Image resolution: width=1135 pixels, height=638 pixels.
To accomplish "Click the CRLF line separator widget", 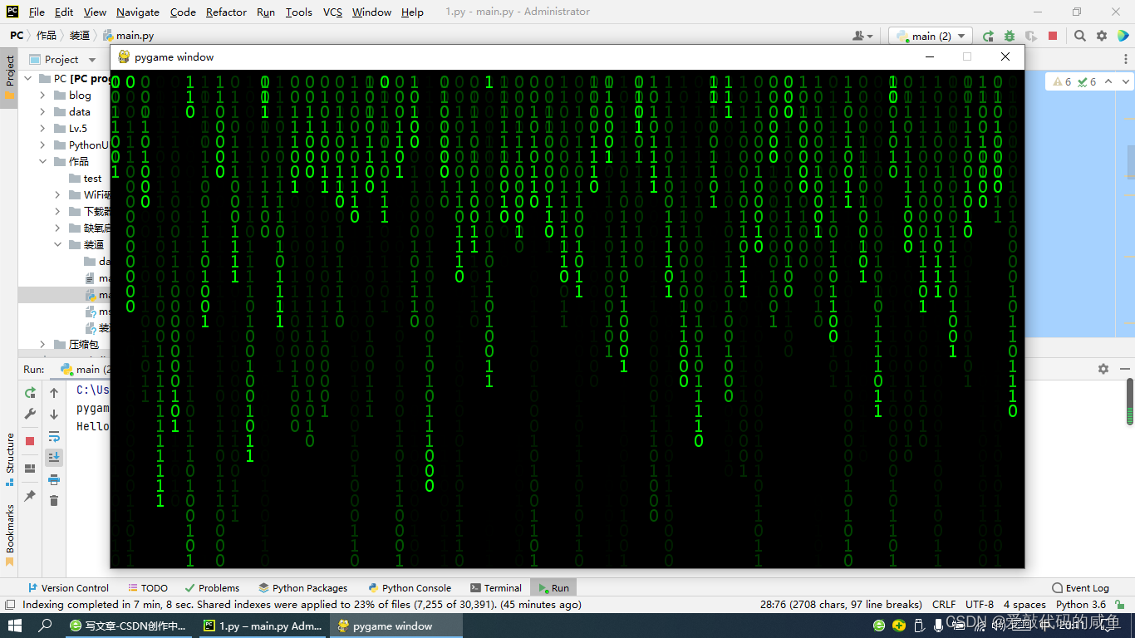I will [x=944, y=605].
